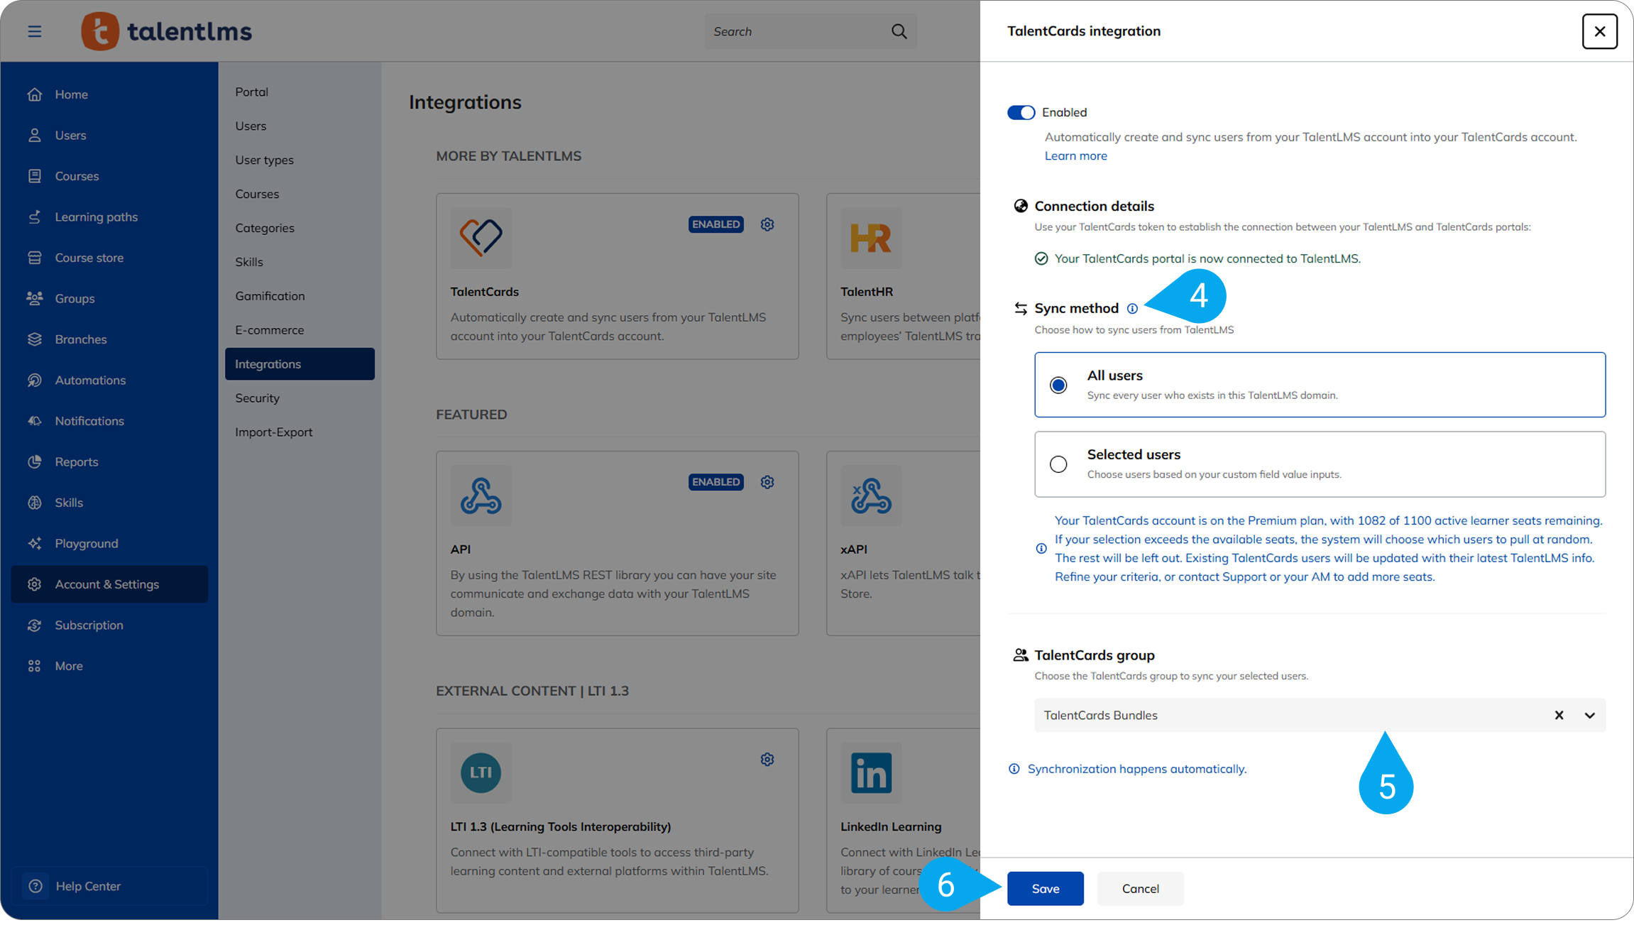This screenshot has height=952, width=1634.
Task: Click the LTI round icon
Action: [x=481, y=772]
